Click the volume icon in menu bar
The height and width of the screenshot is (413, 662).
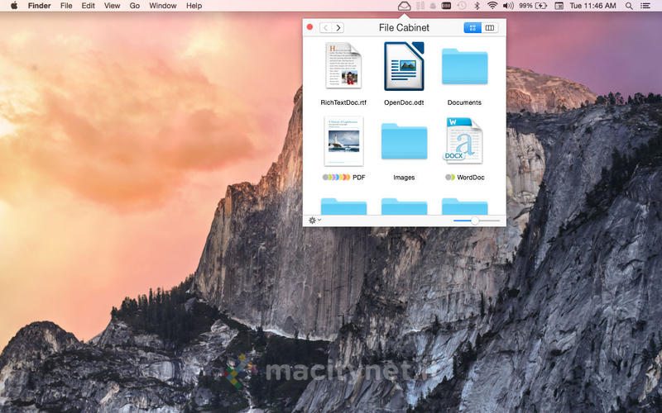[508, 6]
